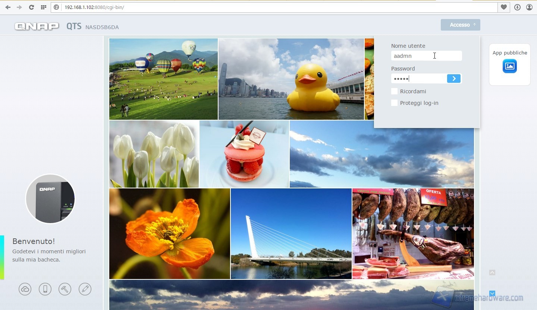Open the yellow rubber duck photo

click(291, 79)
